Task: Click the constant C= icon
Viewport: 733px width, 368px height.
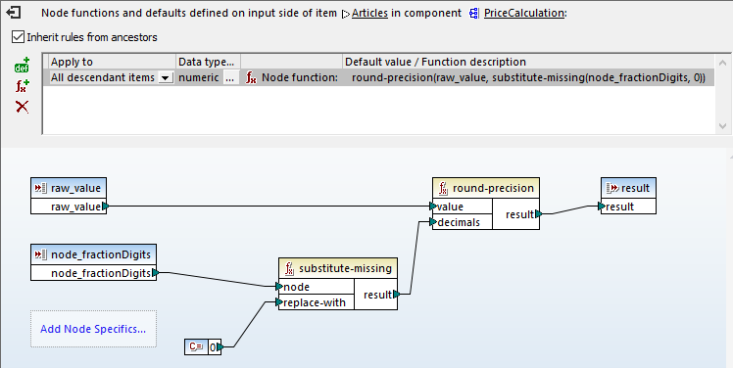Action: [x=196, y=347]
